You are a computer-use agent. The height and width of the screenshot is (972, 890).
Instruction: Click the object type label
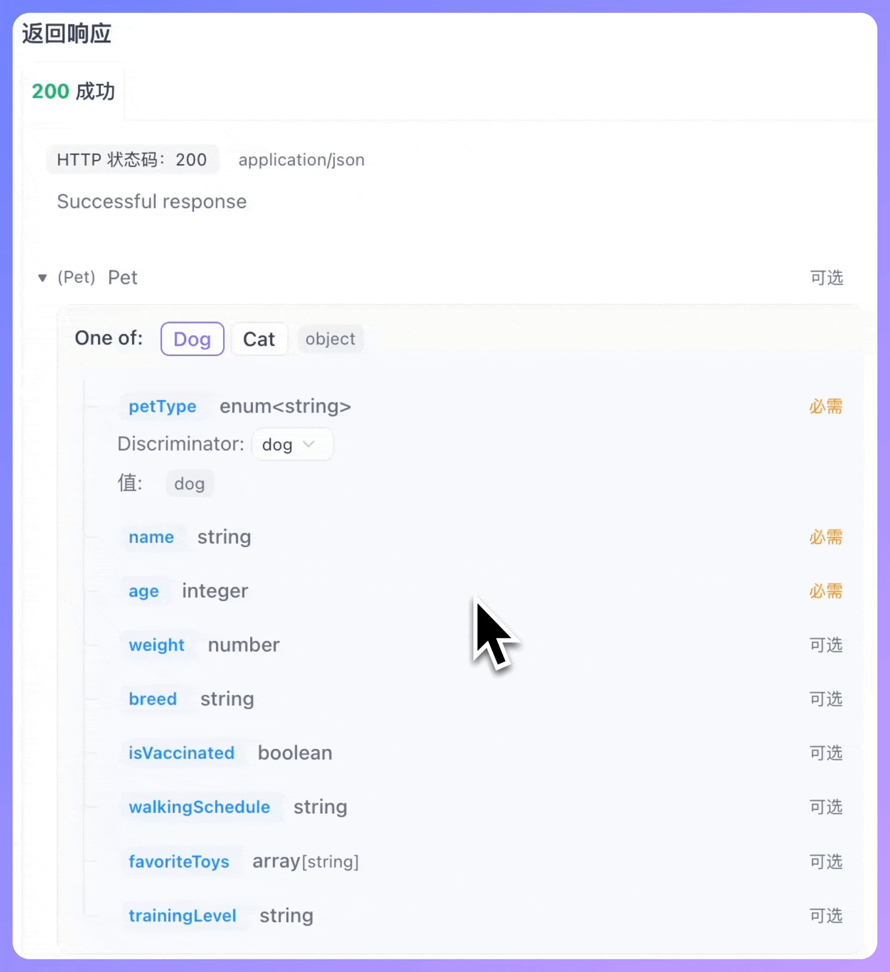(330, 339)
